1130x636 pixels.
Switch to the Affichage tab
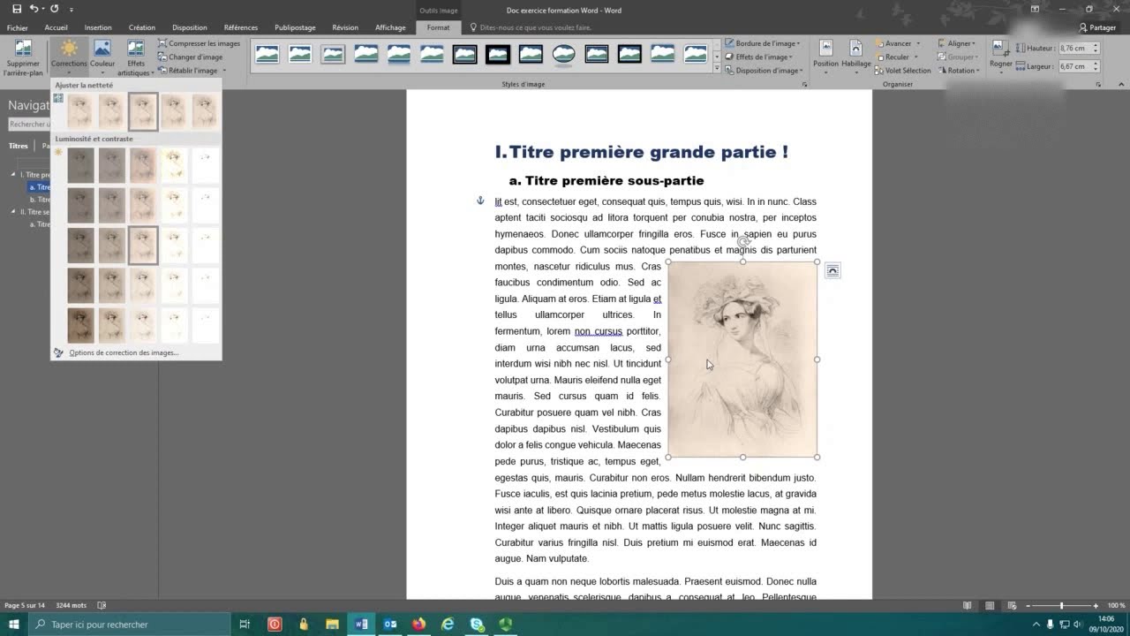point(390,27)
